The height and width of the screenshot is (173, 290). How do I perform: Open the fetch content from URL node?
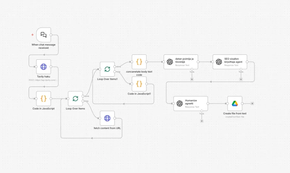pyautogui.click(x=107, y=118)
